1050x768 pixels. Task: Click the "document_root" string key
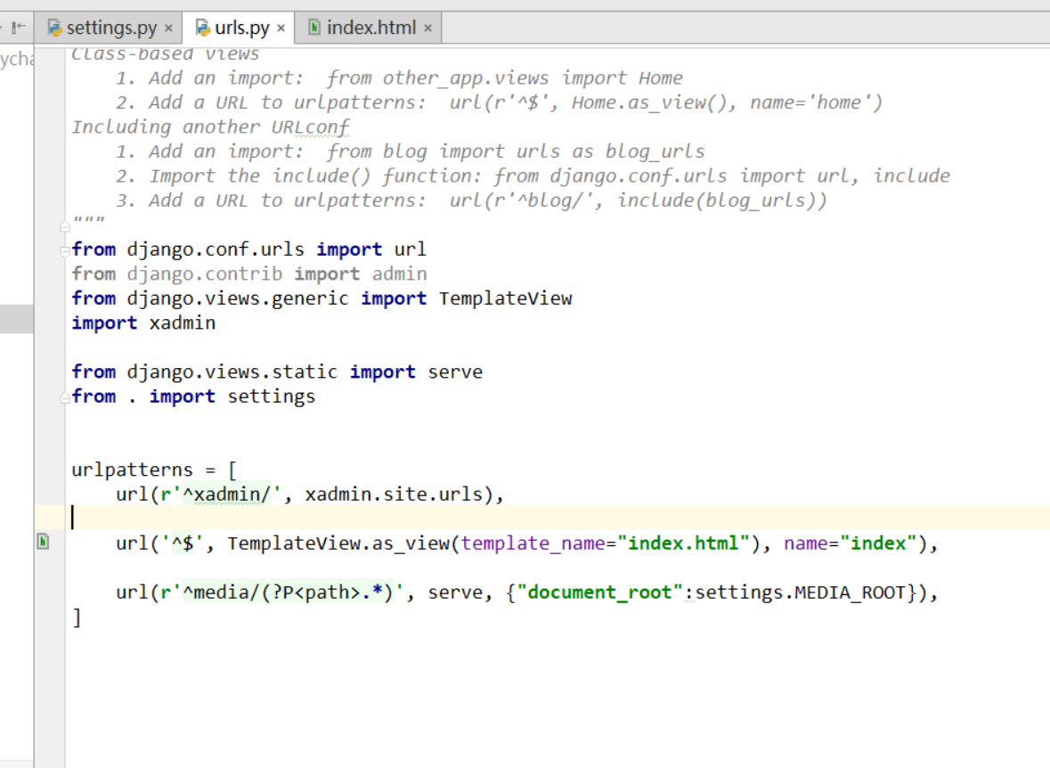point(599,592)
